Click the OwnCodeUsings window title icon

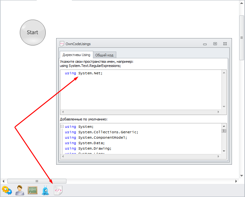tap(62, 44)
